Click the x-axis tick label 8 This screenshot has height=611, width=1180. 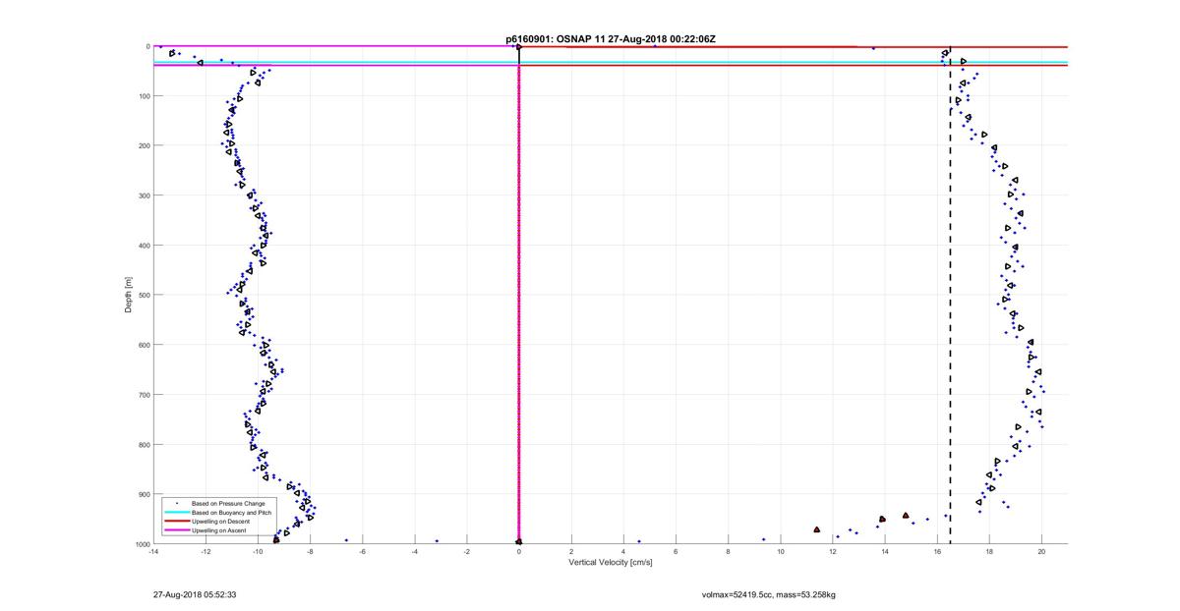pyautogui.click(x=728, y=552)
